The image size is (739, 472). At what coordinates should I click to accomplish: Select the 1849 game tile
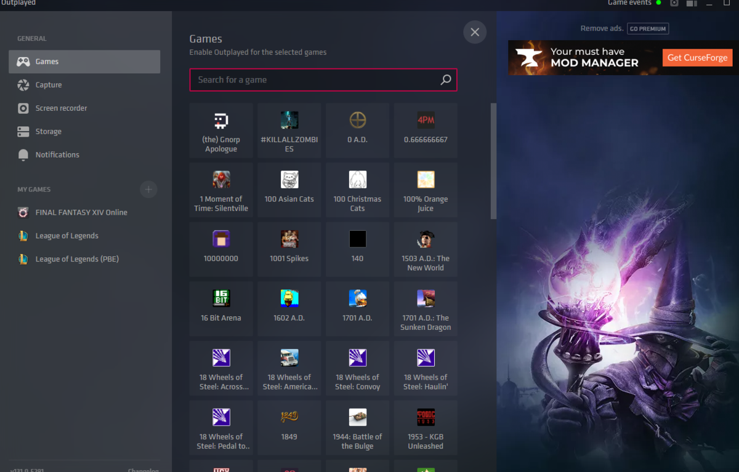tap(289, 428)
